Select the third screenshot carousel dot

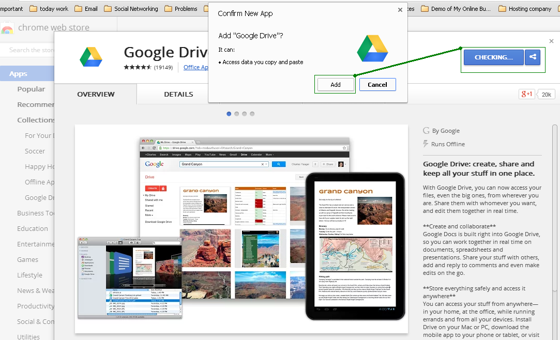[244, 114]
